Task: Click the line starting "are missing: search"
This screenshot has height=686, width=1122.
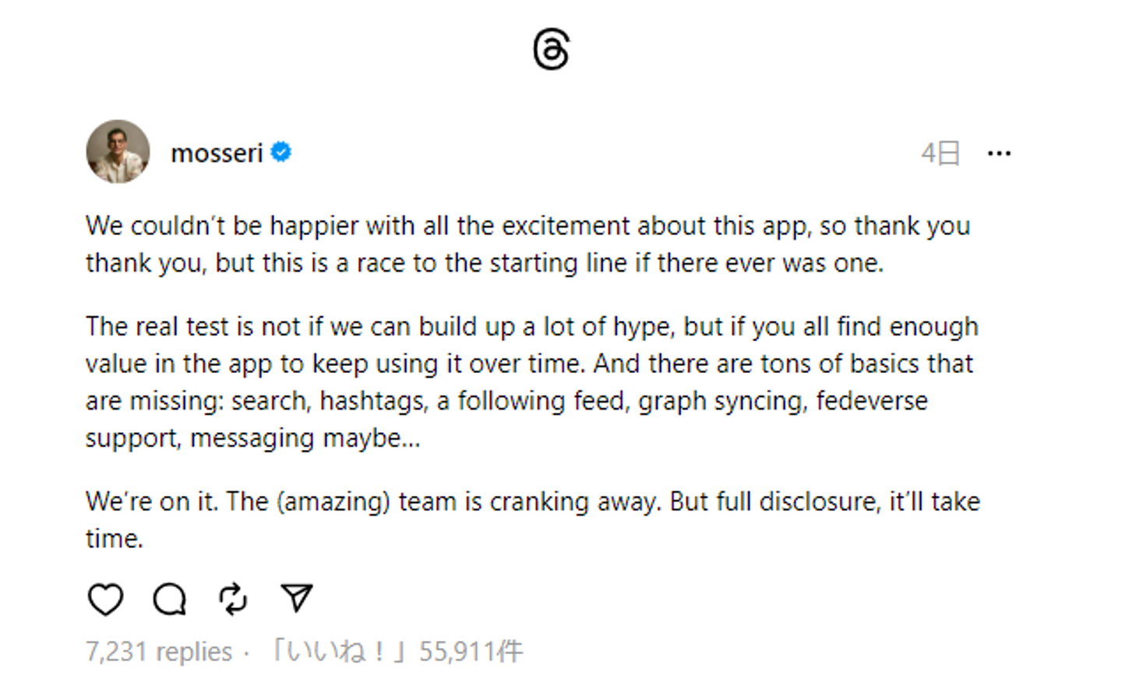Action: pyautogui.click(x=506, y=401)
